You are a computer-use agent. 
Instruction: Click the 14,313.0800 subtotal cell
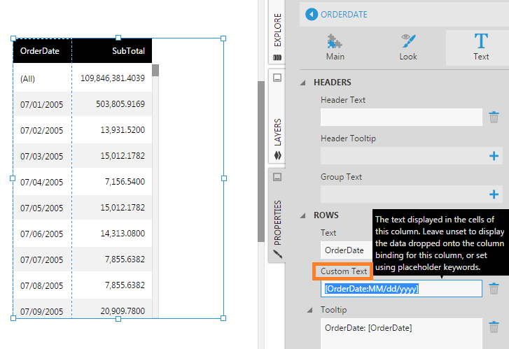[112, 234]
